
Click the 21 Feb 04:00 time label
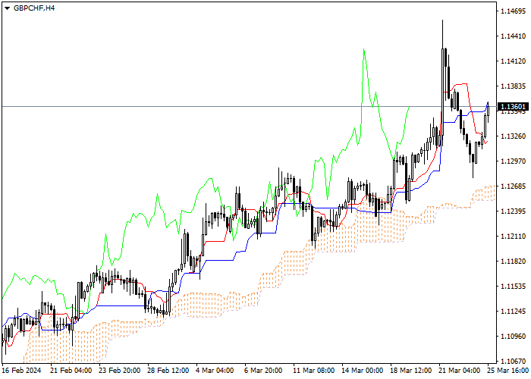71,371
